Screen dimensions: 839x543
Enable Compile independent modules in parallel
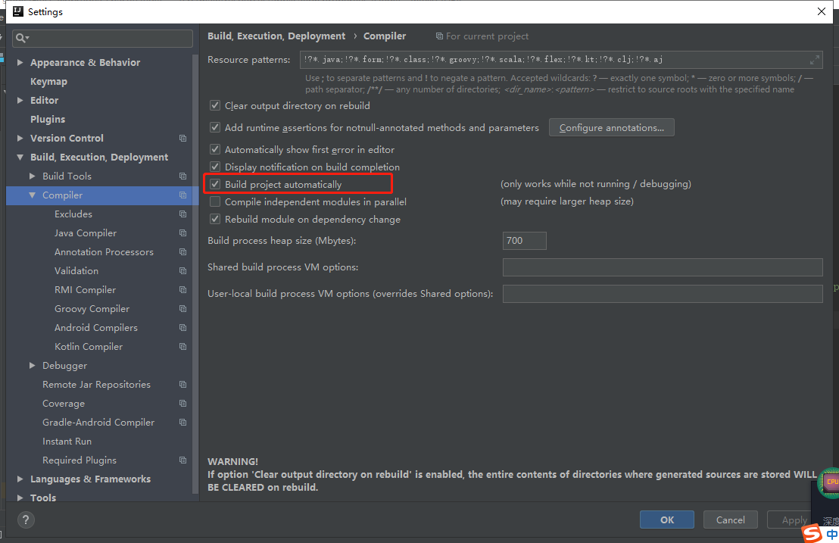(x=215, y=201)
